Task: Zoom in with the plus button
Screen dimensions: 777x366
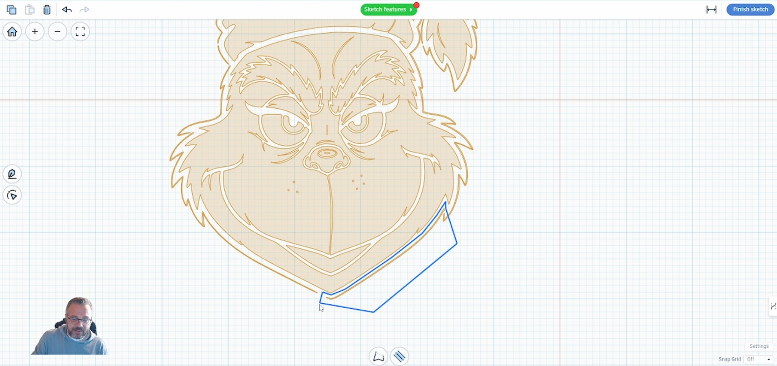Action: click(35, 32)
